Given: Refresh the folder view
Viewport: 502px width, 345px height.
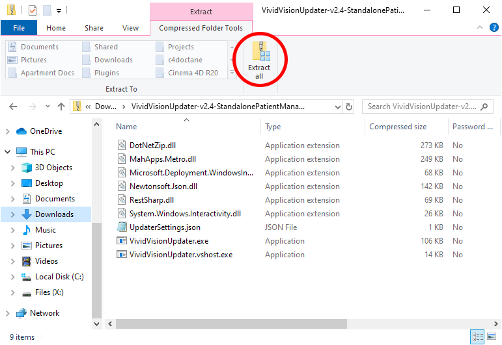Looking at the screenshot, I should click(349, 107).
